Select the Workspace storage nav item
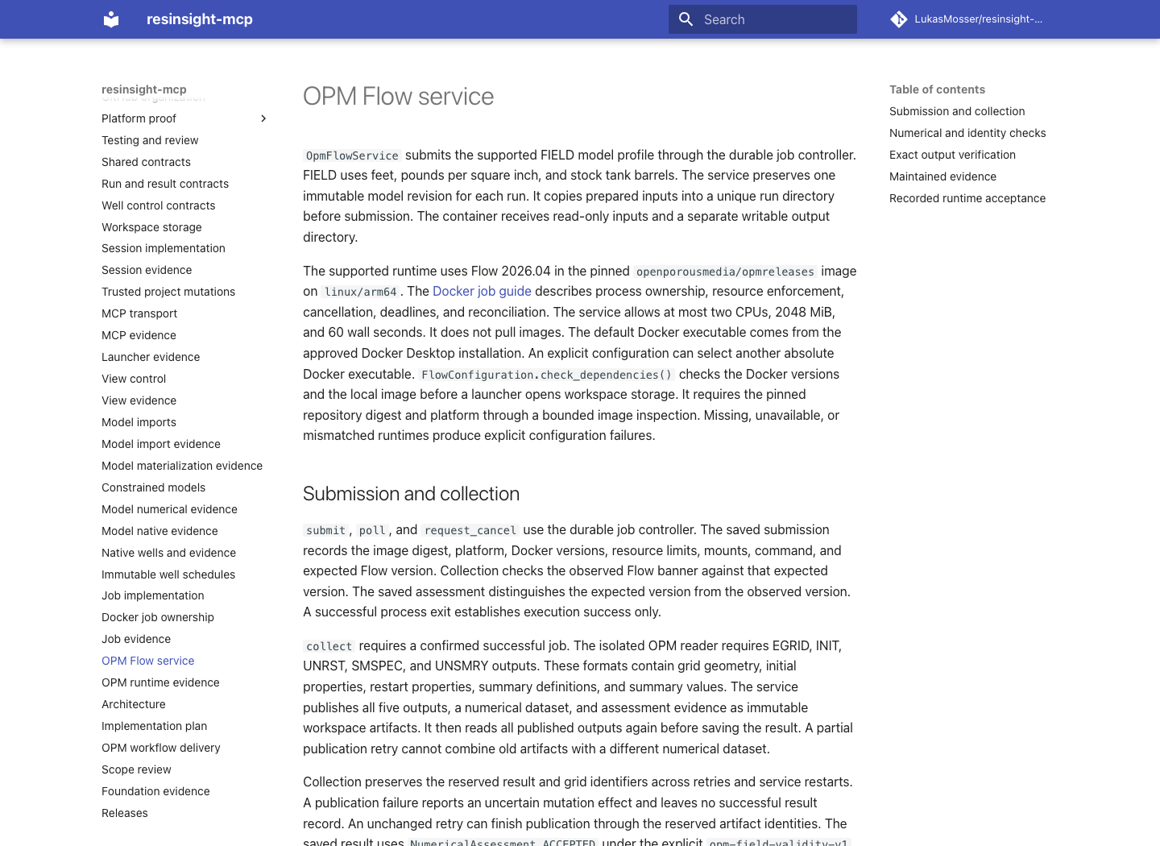This screenshot has width=1160, height=846. coord(151,227)
